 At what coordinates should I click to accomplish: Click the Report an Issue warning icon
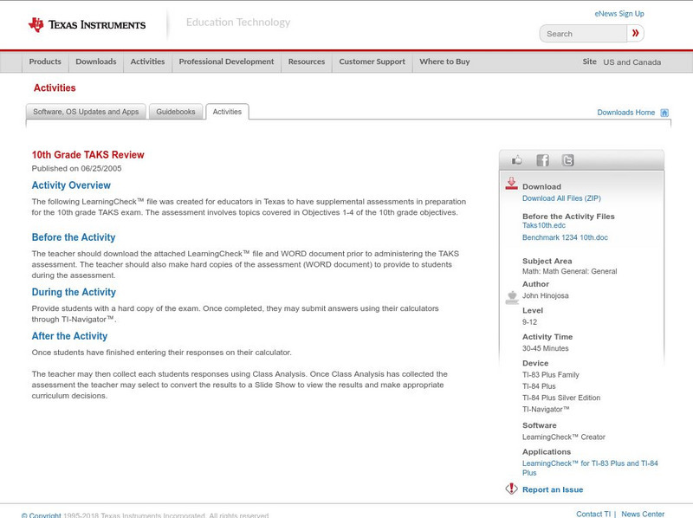511,489
